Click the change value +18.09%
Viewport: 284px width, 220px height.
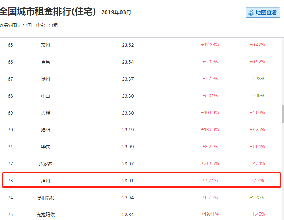point(210,130)
